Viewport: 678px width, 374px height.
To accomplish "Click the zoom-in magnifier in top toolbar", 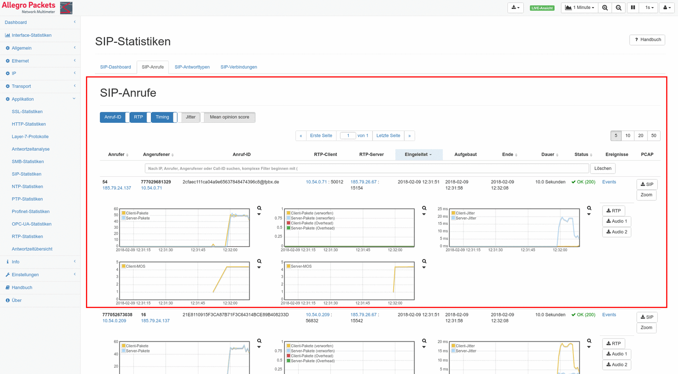I will tap(605, 8).
